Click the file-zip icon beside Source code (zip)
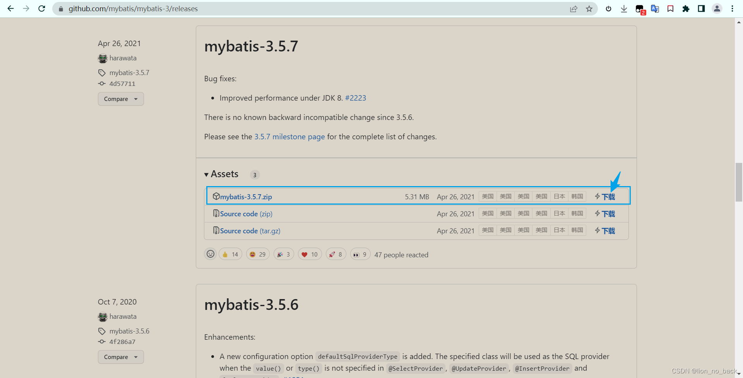This screenshot has height=378, width=743. click(x=216, y=213)
